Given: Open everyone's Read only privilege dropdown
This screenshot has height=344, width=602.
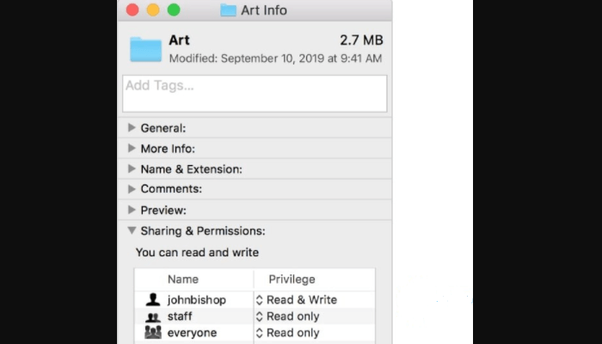Looking at the screenshot, I should click(x=288, y=333).
